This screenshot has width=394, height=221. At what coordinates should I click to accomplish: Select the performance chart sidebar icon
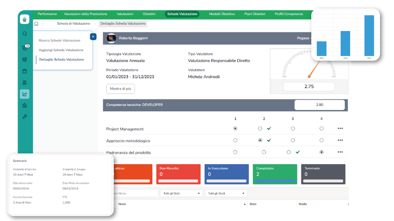pyautogui.click(x=25, y=94)
